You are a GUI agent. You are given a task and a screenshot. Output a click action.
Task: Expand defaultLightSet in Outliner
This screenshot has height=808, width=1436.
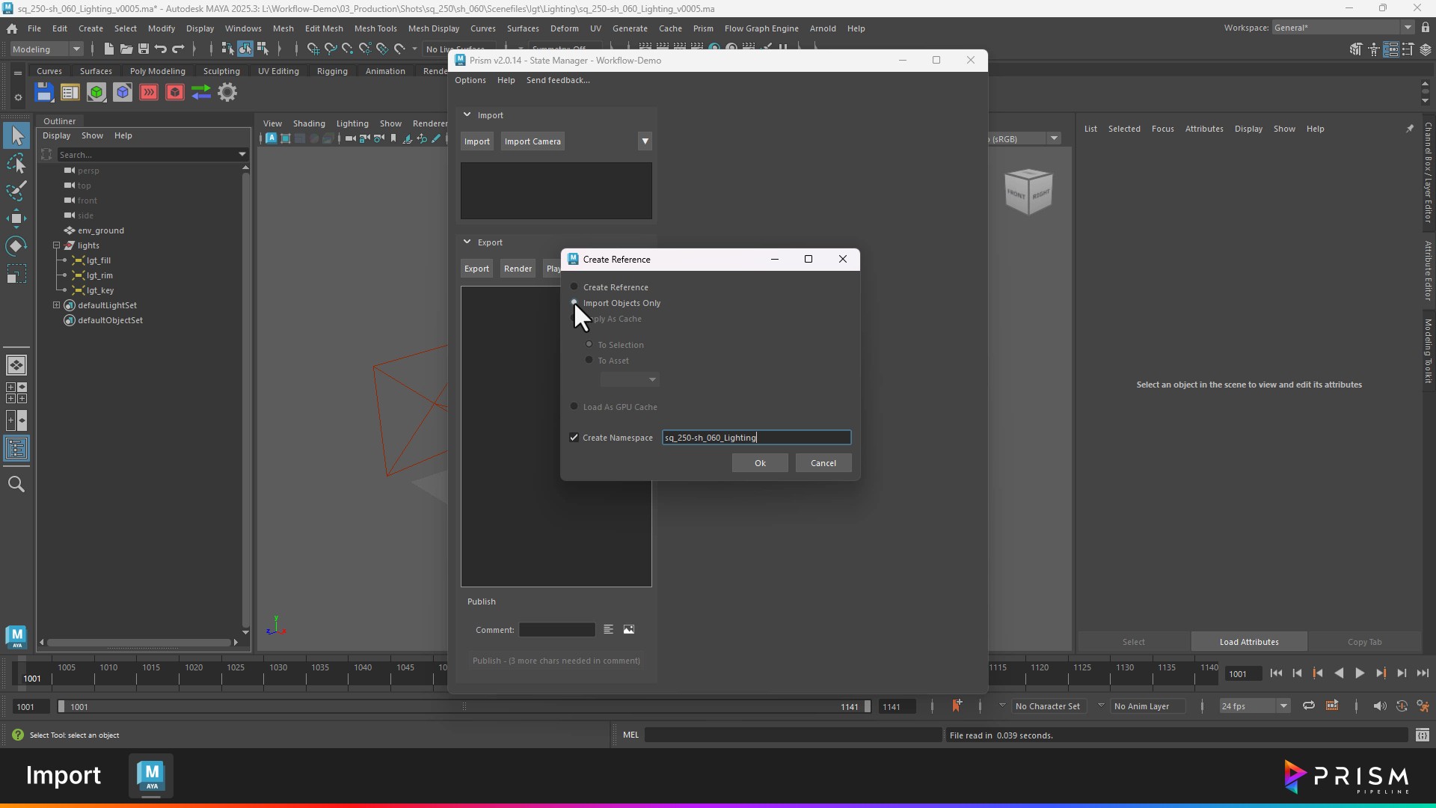[56, 305]
